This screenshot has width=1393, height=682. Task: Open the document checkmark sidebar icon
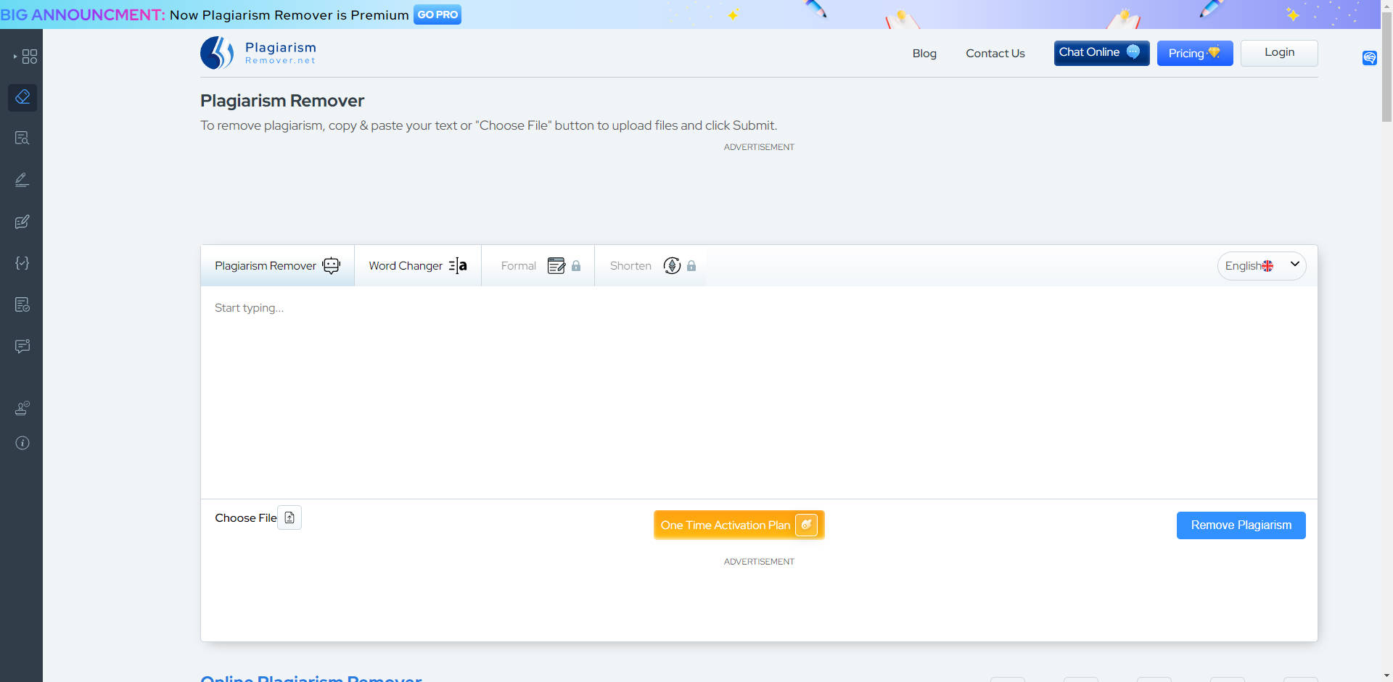point(22,304)
